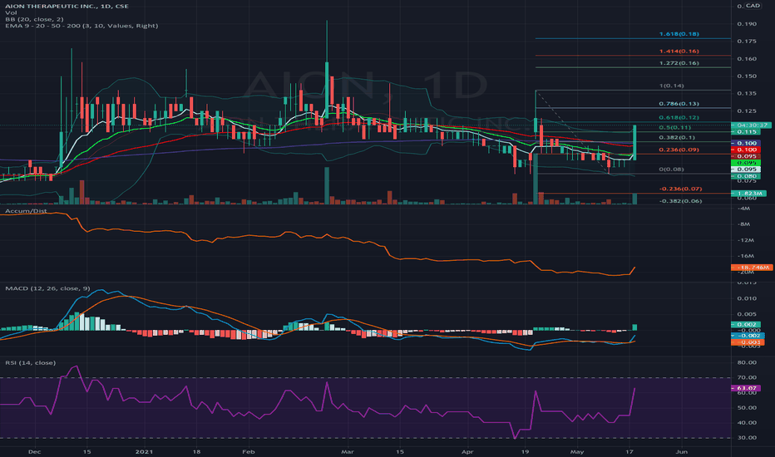Select the Jun date axis label

682,452
